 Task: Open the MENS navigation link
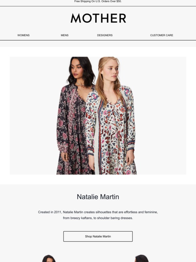pos(65,35)
